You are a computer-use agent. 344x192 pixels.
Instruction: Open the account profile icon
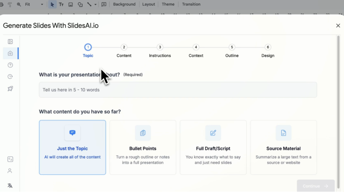coord(10,171)
